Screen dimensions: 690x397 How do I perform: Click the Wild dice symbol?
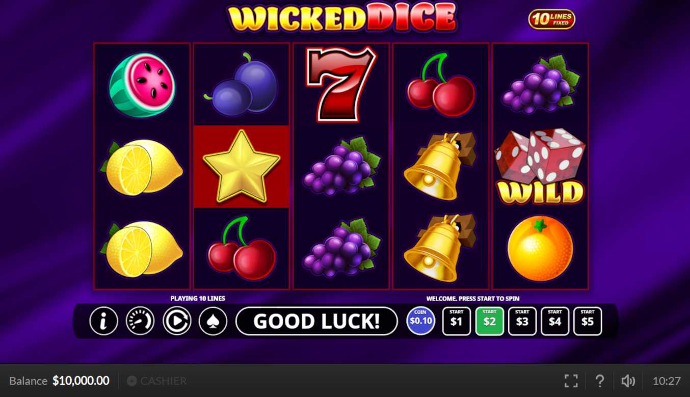point(540,167)
